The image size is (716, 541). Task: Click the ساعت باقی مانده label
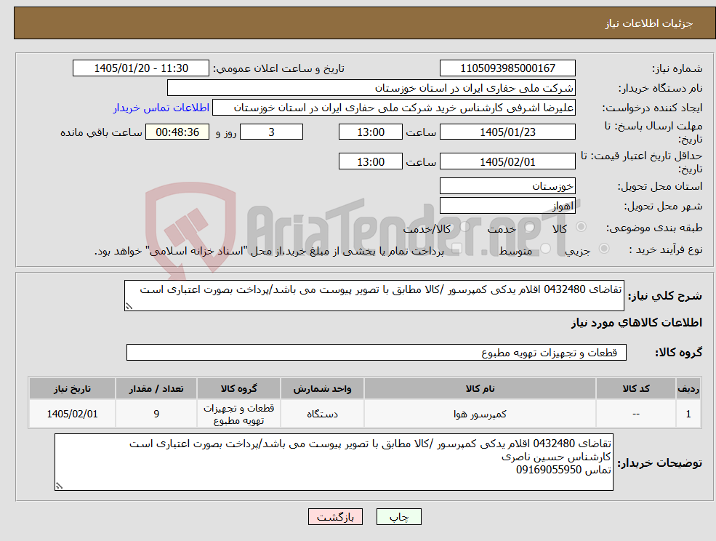(x=101, y=132)
